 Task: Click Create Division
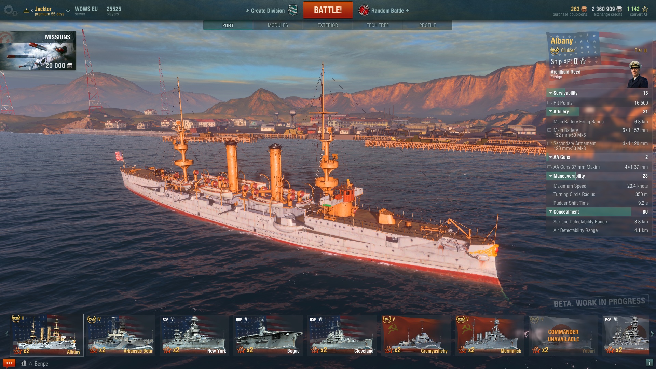click(265, 11)
